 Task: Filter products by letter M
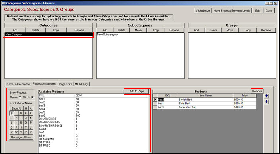(16, 123)
